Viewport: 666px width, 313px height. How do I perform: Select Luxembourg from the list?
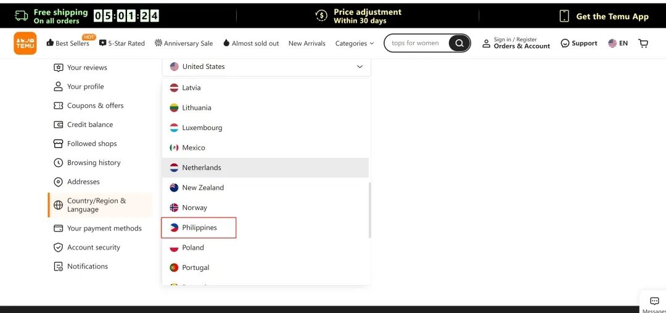coord(265,128)
